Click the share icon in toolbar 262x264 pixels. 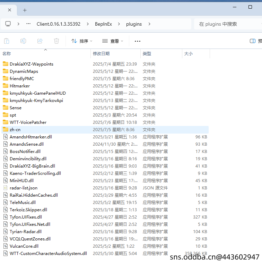(40, 41)
